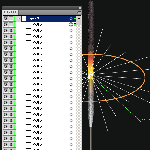Collapse the Layers panel with the double-arrow icon
Image resolution: width=150 pixels, height=150 pixels.
pyautogui.click(x=76, y=8)
